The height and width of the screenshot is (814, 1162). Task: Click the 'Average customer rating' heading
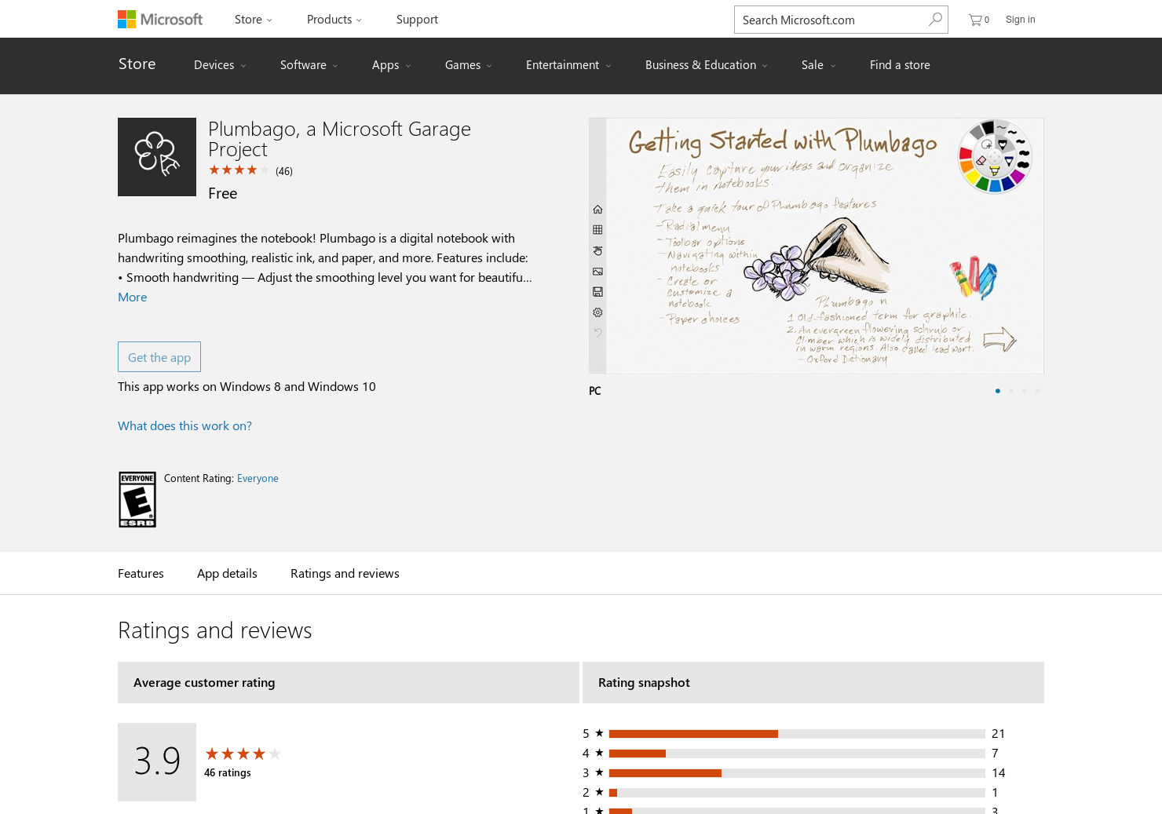[204, 683]
